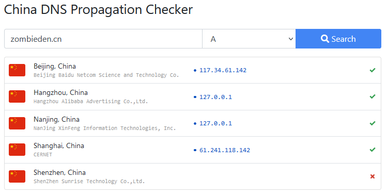
Task: Click the Search button
Action: 338,39
